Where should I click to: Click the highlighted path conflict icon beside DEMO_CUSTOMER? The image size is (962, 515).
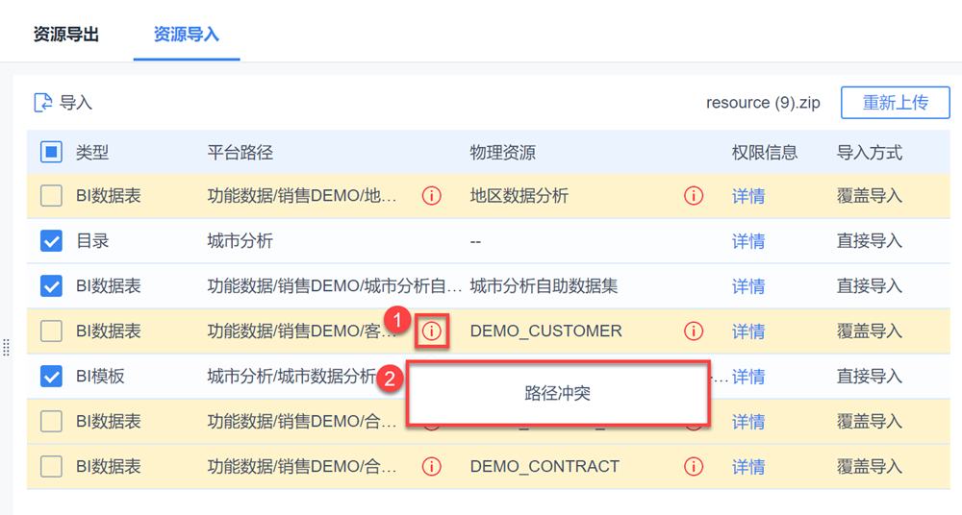click(432, 331)
